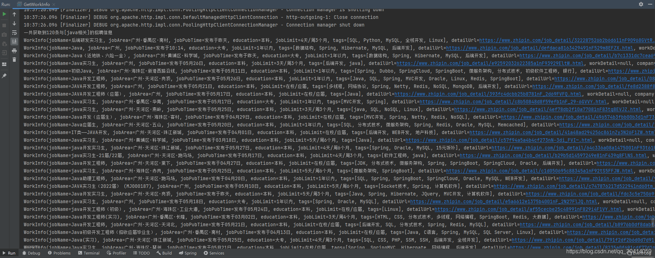Restore layout via the layout icon
The height and width of the screenshot is (258, 655).
click(4, 64)
